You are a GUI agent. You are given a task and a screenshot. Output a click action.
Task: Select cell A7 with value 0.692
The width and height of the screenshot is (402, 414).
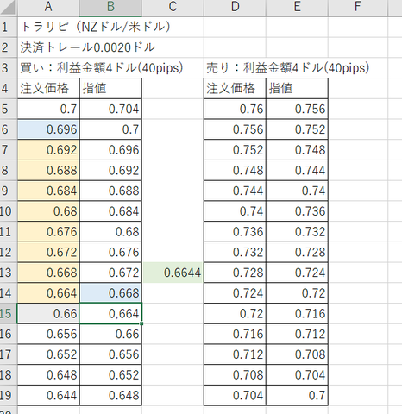48,150
